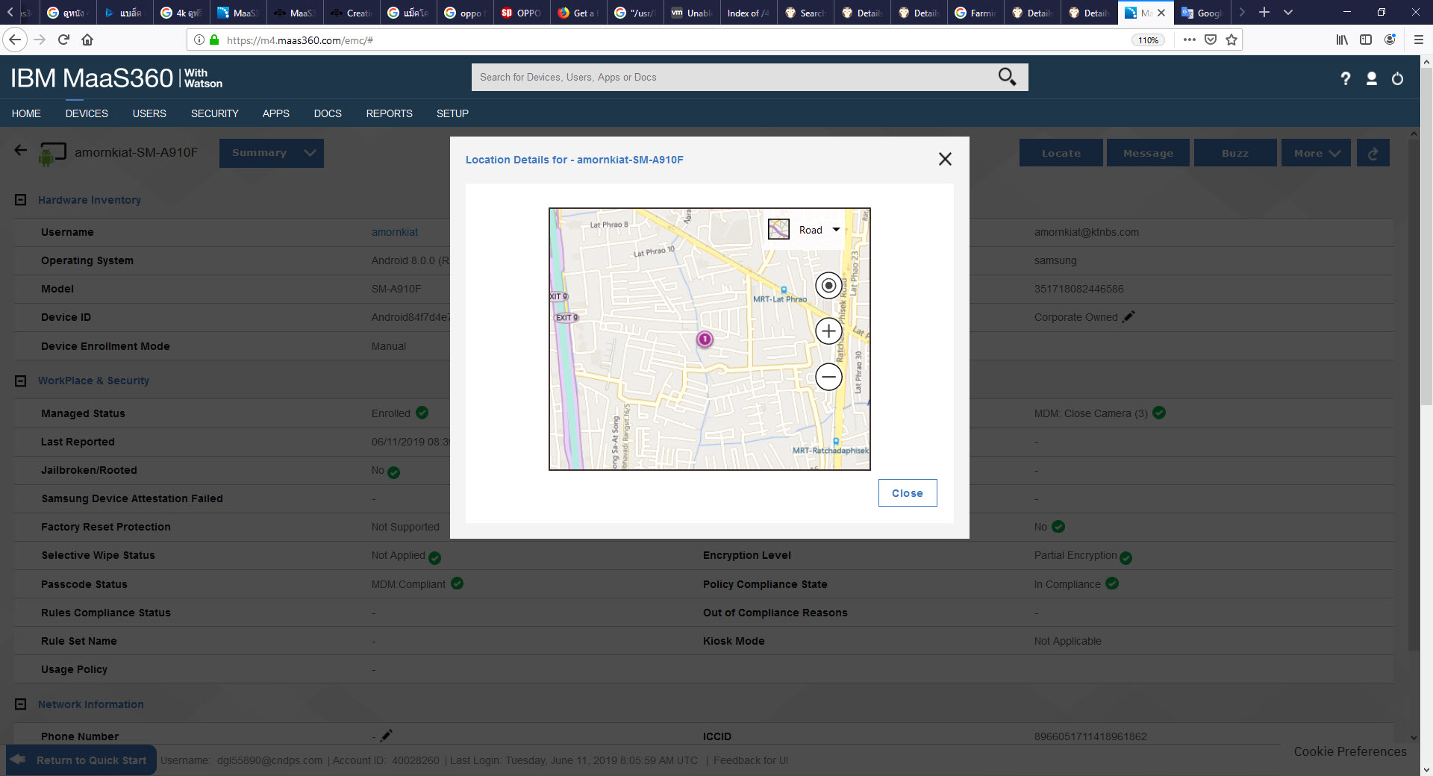Image resolution: width=1433 pixels, height=776 pixels.
Task: Click the power logout icon
Action: point(1398,78)
